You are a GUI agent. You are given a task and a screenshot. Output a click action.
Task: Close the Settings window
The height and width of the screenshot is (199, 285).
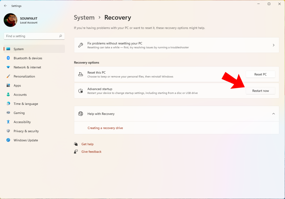click(x=279, y=4)
